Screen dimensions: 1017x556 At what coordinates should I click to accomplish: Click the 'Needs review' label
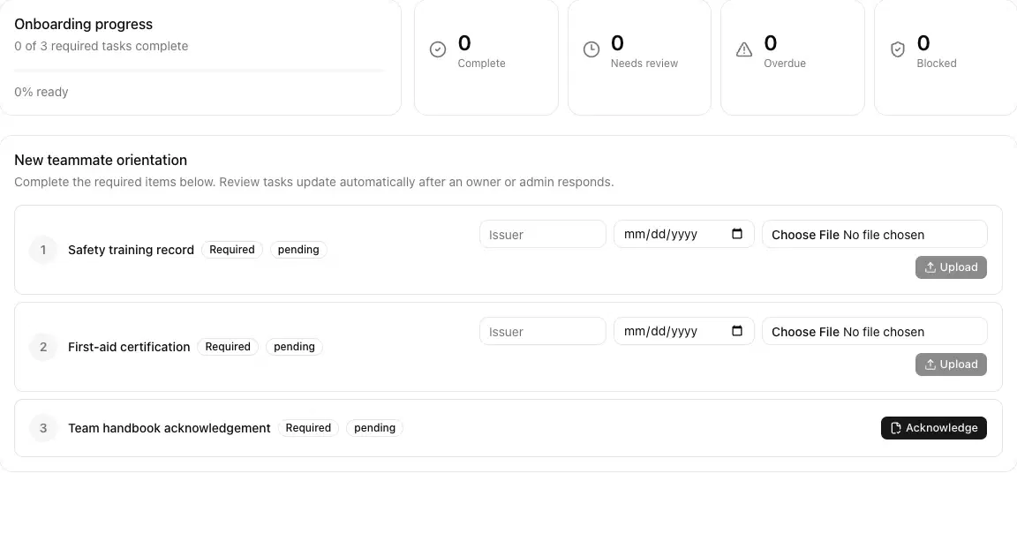click(644, 63)
